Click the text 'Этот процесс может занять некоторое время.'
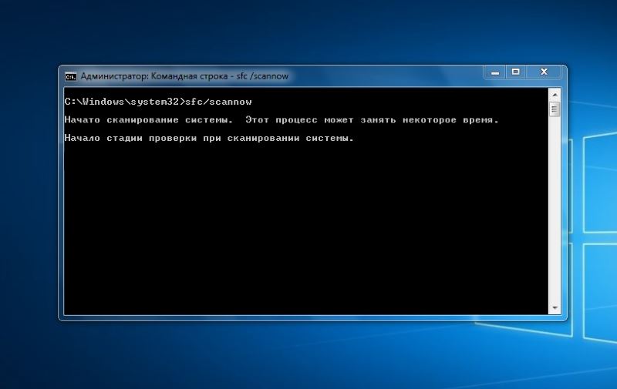 [x=373, y=120]
